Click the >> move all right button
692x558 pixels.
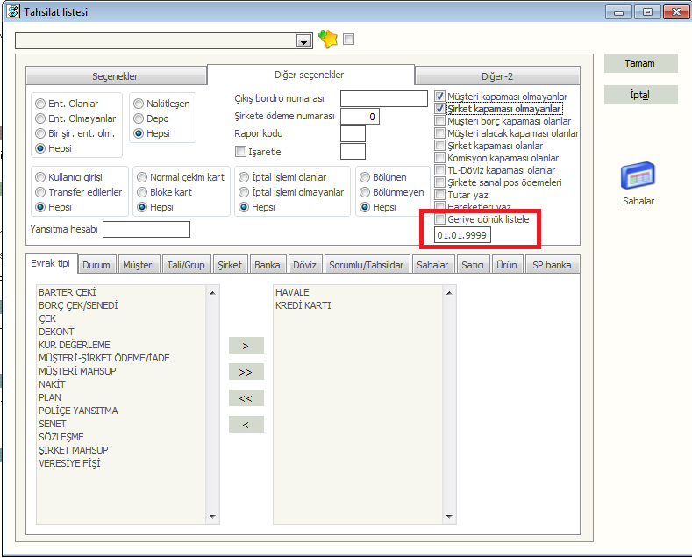point(246,372)
